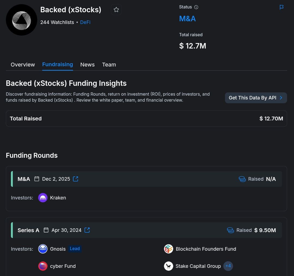294x276 pixels.
Task: Switch to the Overview tab
Action: tap(23, 65)
